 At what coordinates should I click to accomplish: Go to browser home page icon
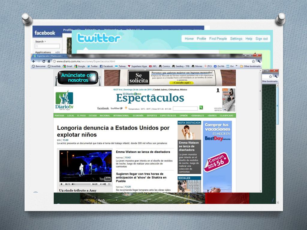coord(49,61)
